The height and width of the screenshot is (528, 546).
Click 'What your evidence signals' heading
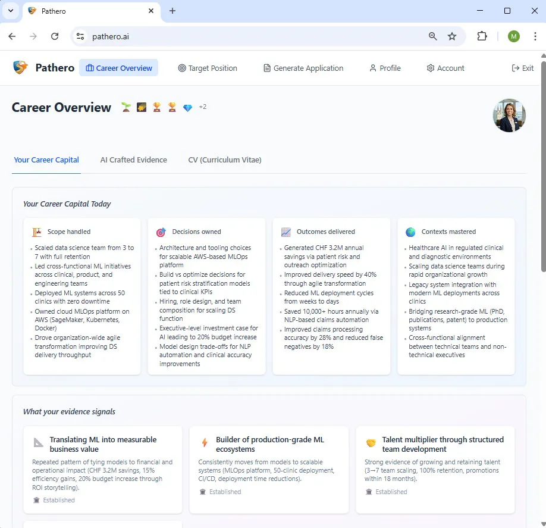(70, 411)
